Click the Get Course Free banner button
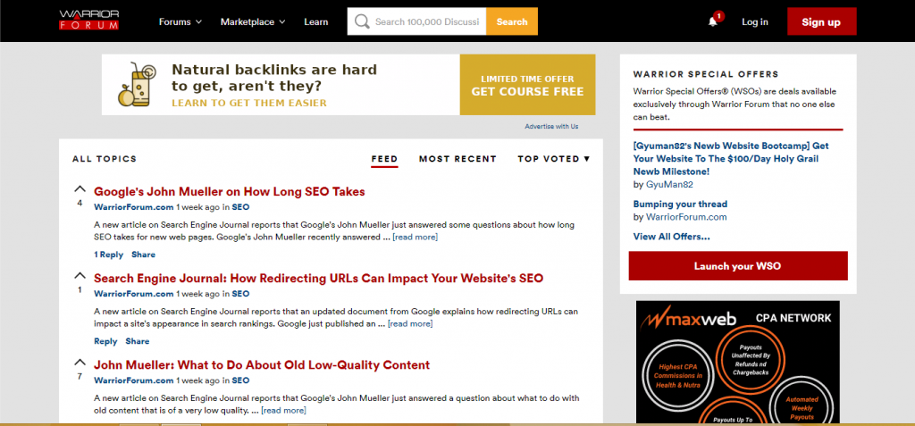The height and width of the screenshot is (426, 915). (x=527, y=85)
